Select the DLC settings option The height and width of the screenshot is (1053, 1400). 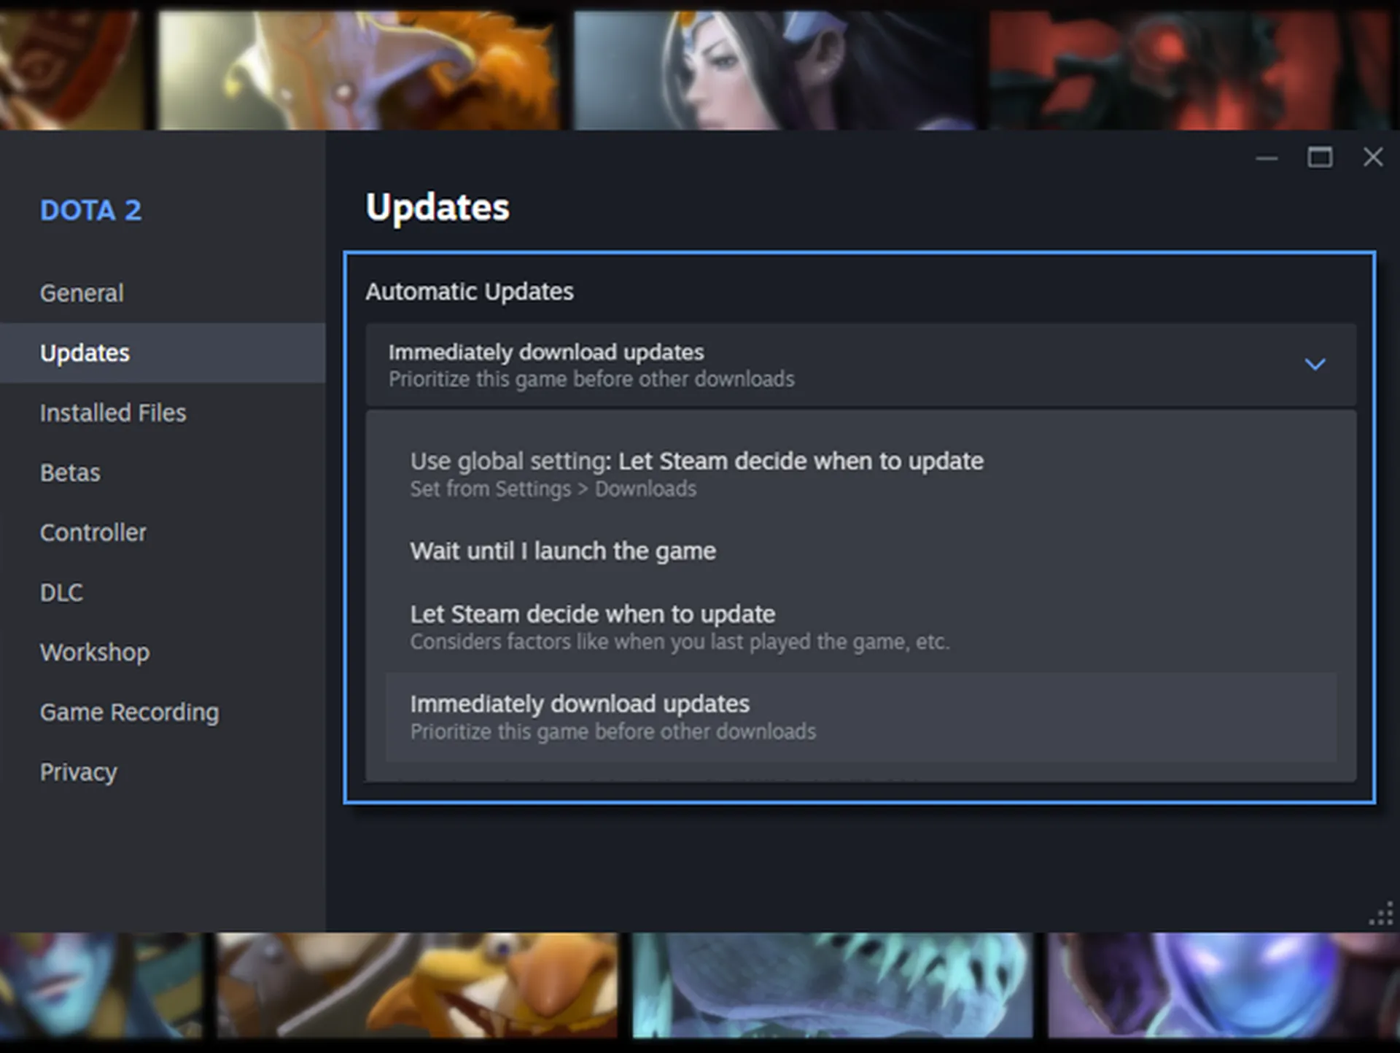(61, 591)
